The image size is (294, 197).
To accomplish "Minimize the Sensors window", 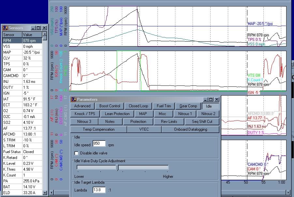I will click(33, 28).
